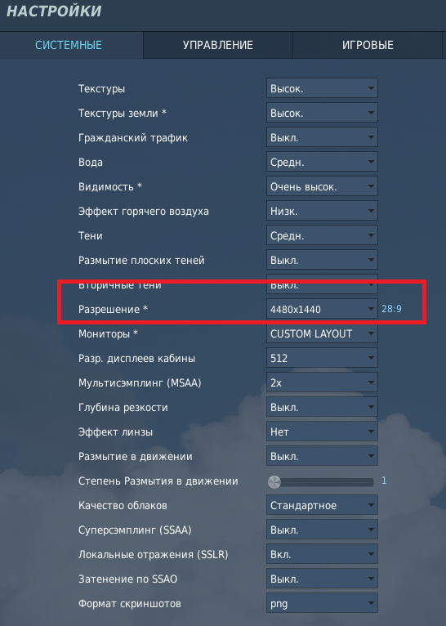Expand the Текстуры земли dropdown
This screenshot has height=626, width=446.
322,113
